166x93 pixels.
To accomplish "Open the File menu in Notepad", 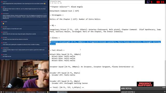I will [x=50, y=3].
